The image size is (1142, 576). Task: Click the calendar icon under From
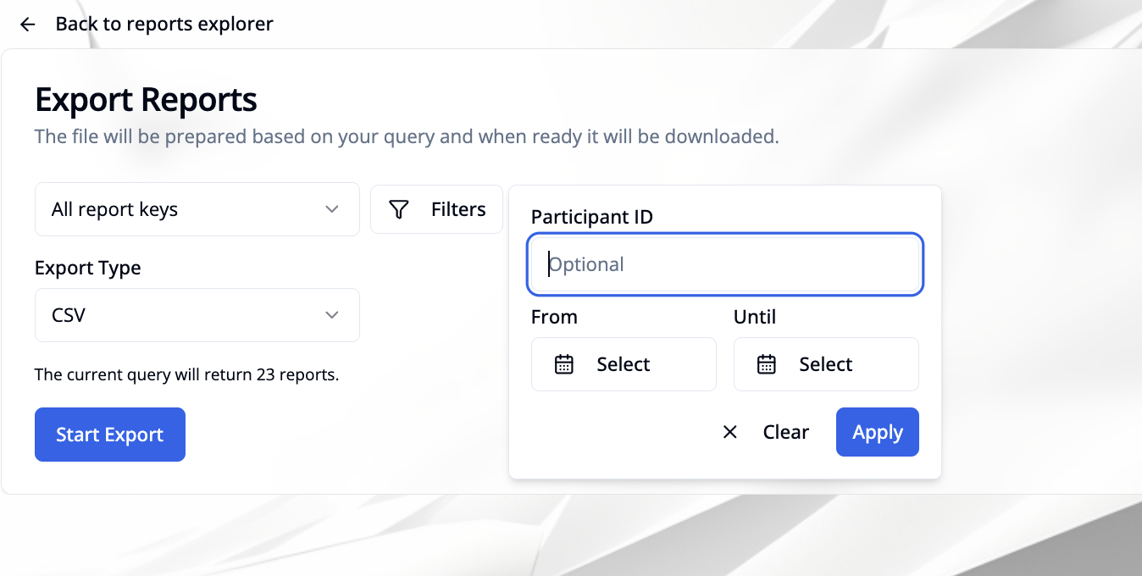(564, 363)
